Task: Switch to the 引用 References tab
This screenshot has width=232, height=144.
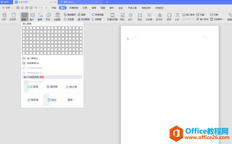Action: pyautogui.click(x=85, y=8)
